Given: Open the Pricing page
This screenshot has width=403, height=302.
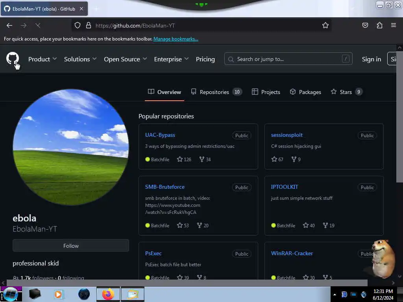Looking at the screenshot, I should point(205,59).
